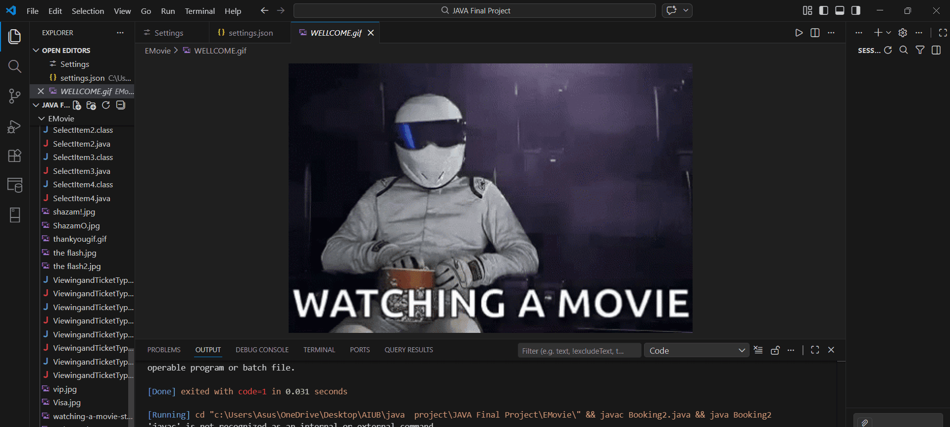The height and width of the screenshot is (427, 950).
Task: Open the Extensions view
Action: 15,156
